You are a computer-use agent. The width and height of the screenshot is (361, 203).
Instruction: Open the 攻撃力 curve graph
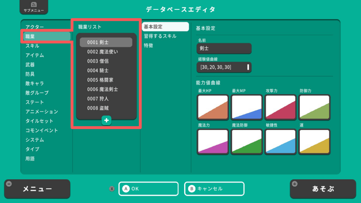(x=280, y=107)
